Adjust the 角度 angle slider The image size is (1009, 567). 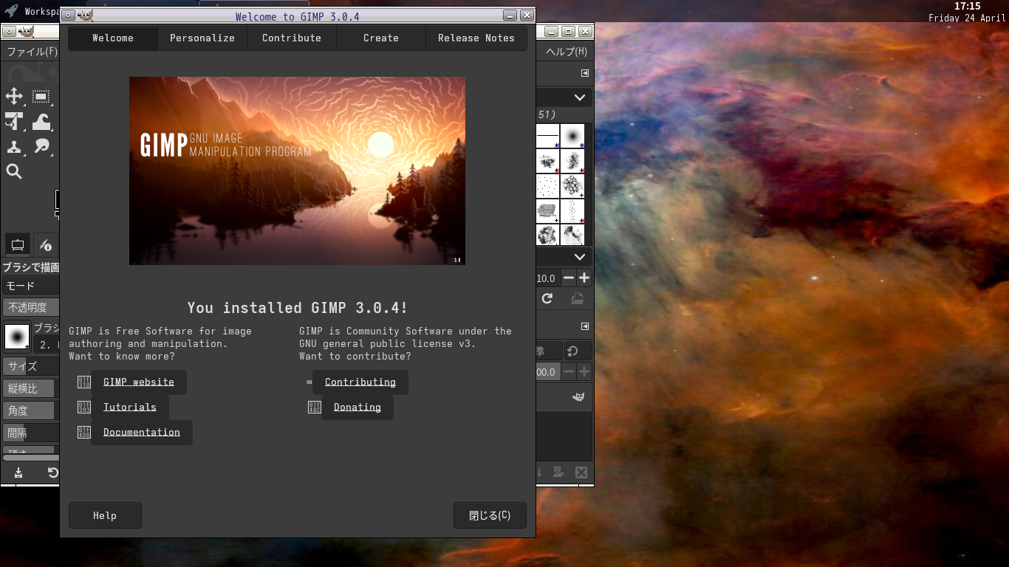(x=31, y=410)
